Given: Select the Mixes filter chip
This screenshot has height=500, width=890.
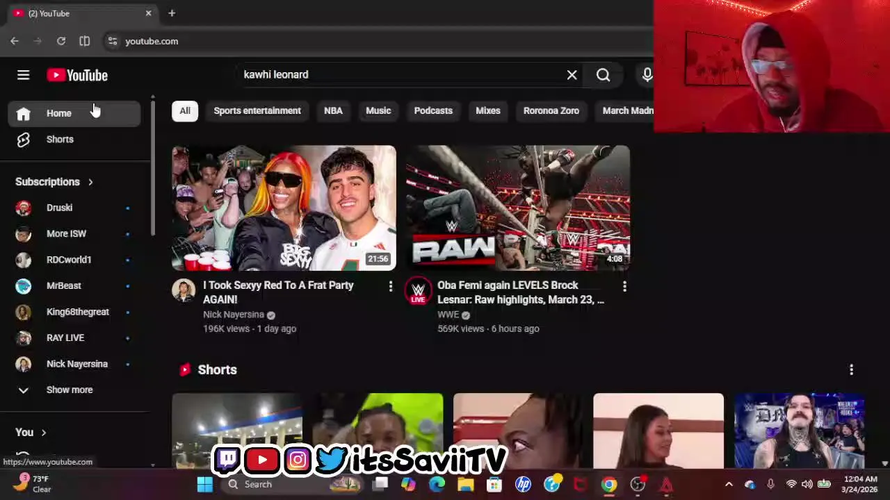Looking at the screenshot, I should pyautogui.click(x=488, y=111).
